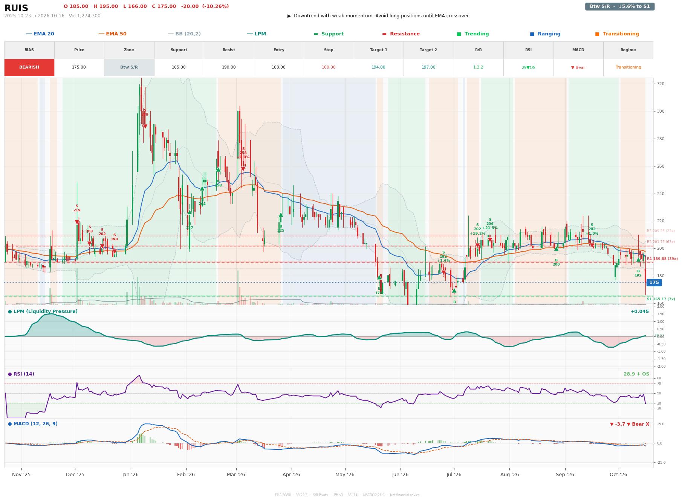This screenshot has height=501, width=682.
Task: Click the blue Ranging regime swatch
Action: click(532, 34)
